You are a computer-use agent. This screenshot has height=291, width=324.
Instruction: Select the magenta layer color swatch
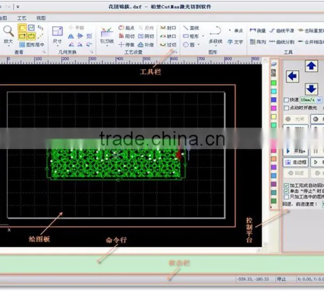click(274, 108)
